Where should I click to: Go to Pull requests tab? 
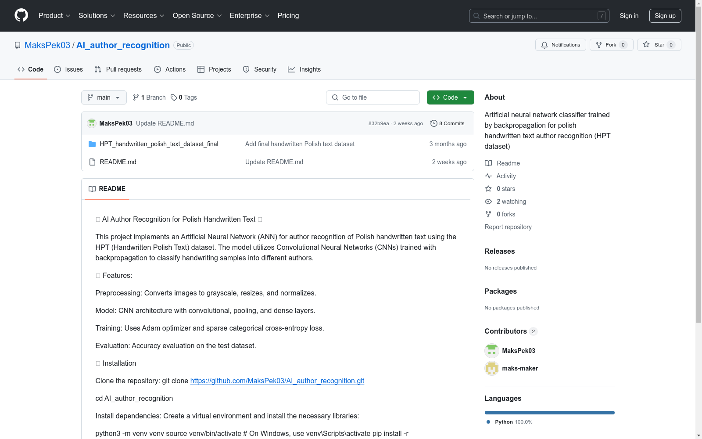click(x=118, y=69)
